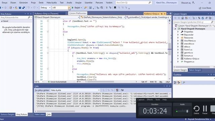Click Kaynak Denetimine Ekle in status bar
Image resolution: width=215 pixels, height=121 pixels.
pos(198,119)
